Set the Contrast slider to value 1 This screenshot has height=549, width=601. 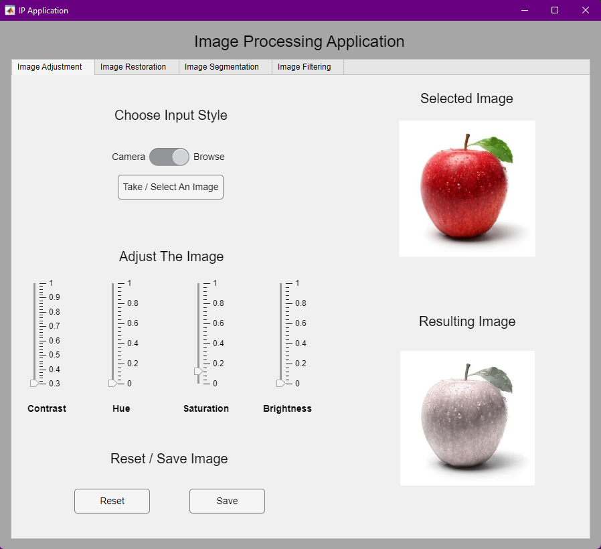tap(34, 283)
